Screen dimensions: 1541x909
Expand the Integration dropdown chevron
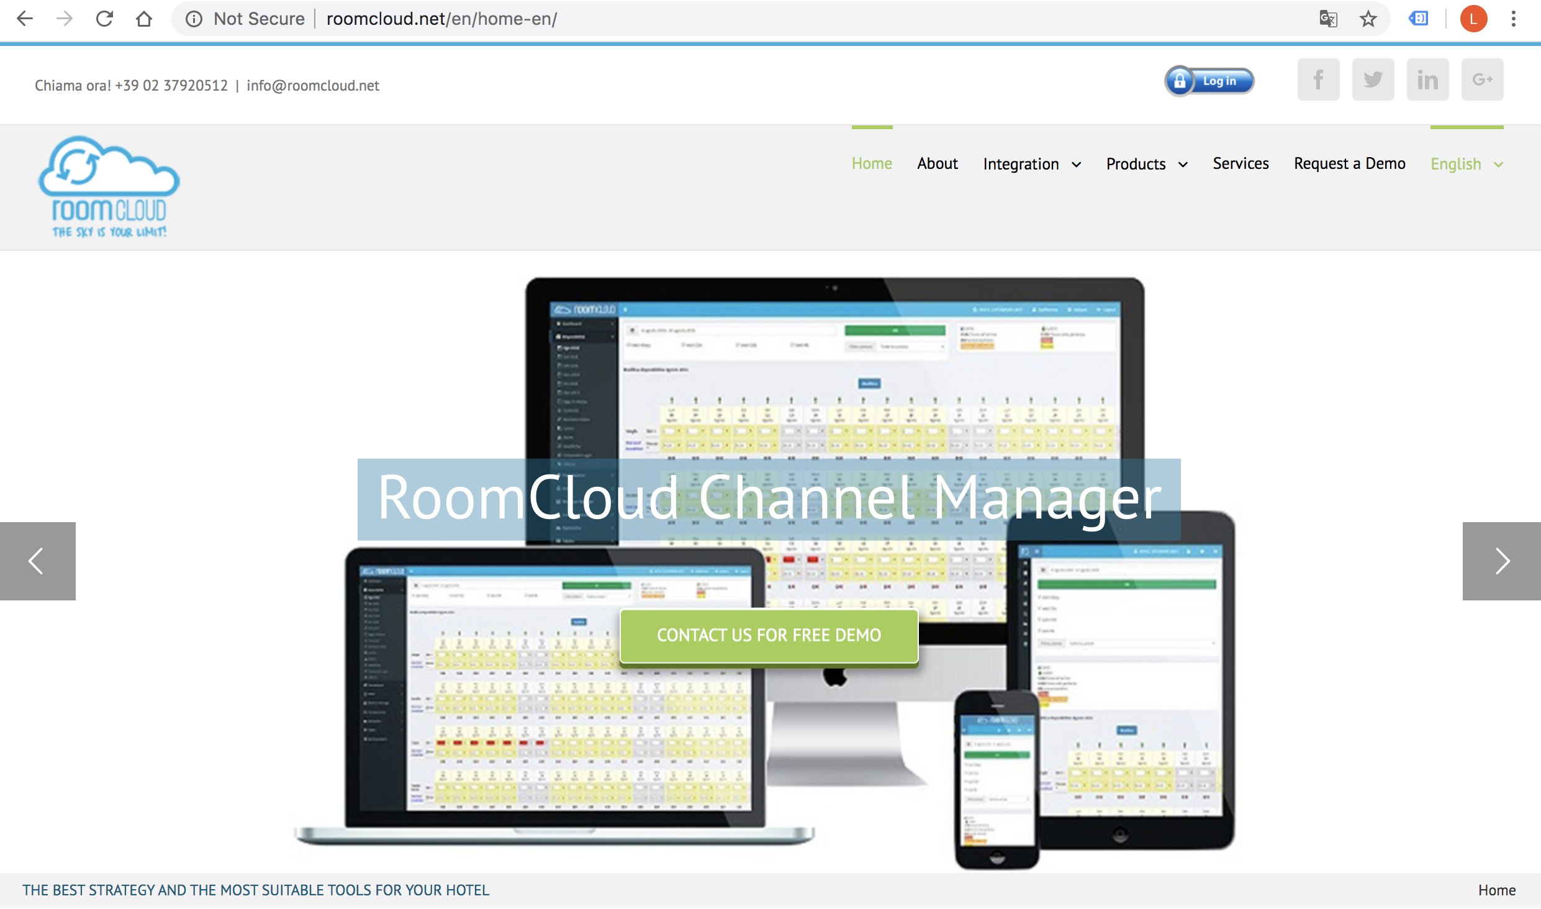tap(1077, 165)
